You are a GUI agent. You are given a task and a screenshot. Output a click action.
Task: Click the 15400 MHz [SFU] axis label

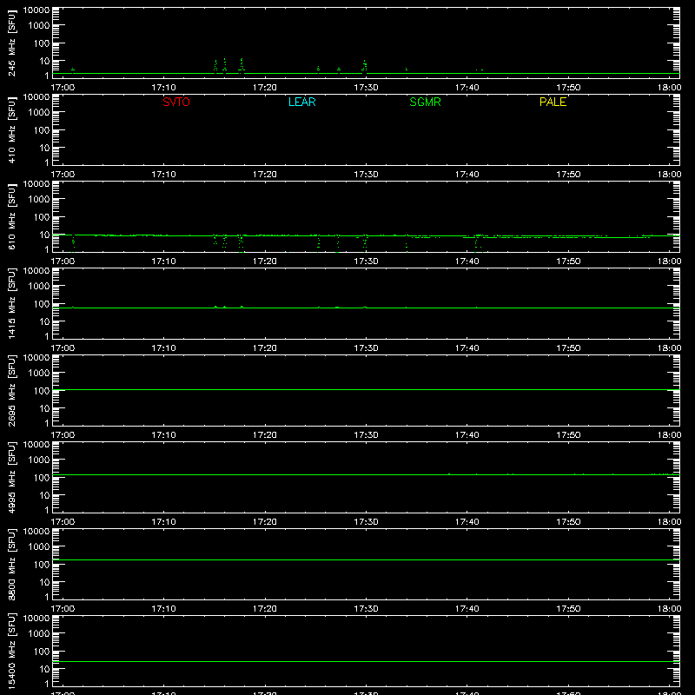[x=12, y=652]
